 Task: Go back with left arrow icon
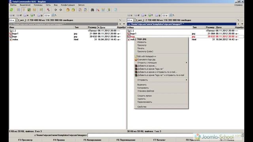click(x=55, y=10)
